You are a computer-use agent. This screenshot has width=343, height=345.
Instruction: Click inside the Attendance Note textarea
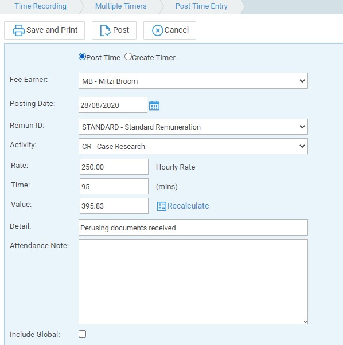click(x=193, y=281)
